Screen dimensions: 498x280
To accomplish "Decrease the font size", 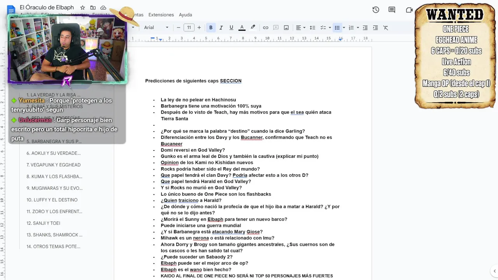I will pyautogui.click(x=179, y=28).
